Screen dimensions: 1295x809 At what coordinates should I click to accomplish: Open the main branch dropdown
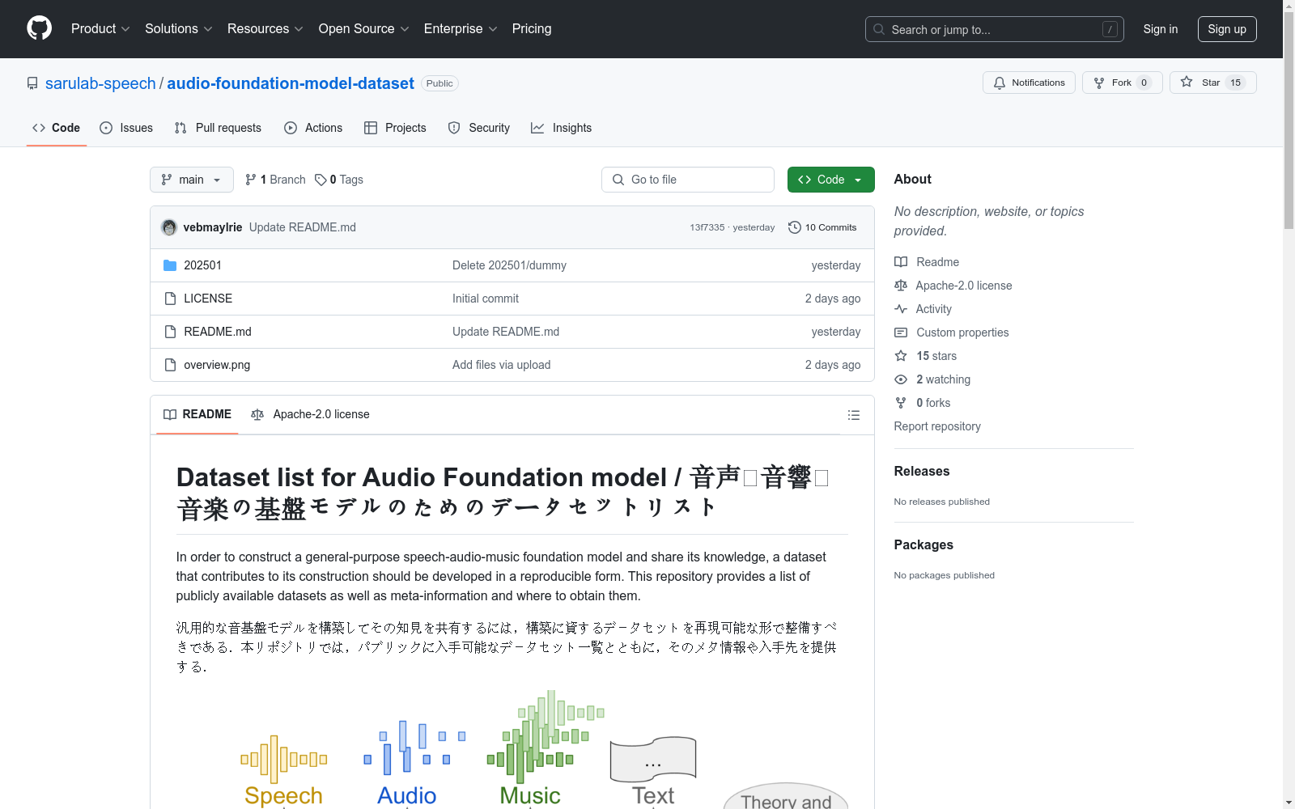[192, 180]
